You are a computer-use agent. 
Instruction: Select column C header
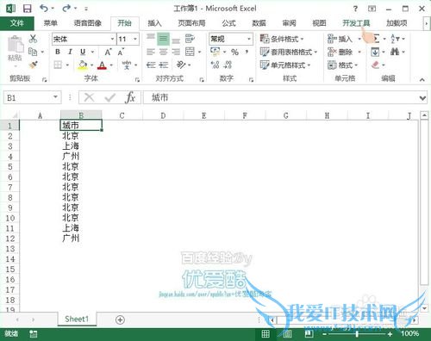pos(122,115)
